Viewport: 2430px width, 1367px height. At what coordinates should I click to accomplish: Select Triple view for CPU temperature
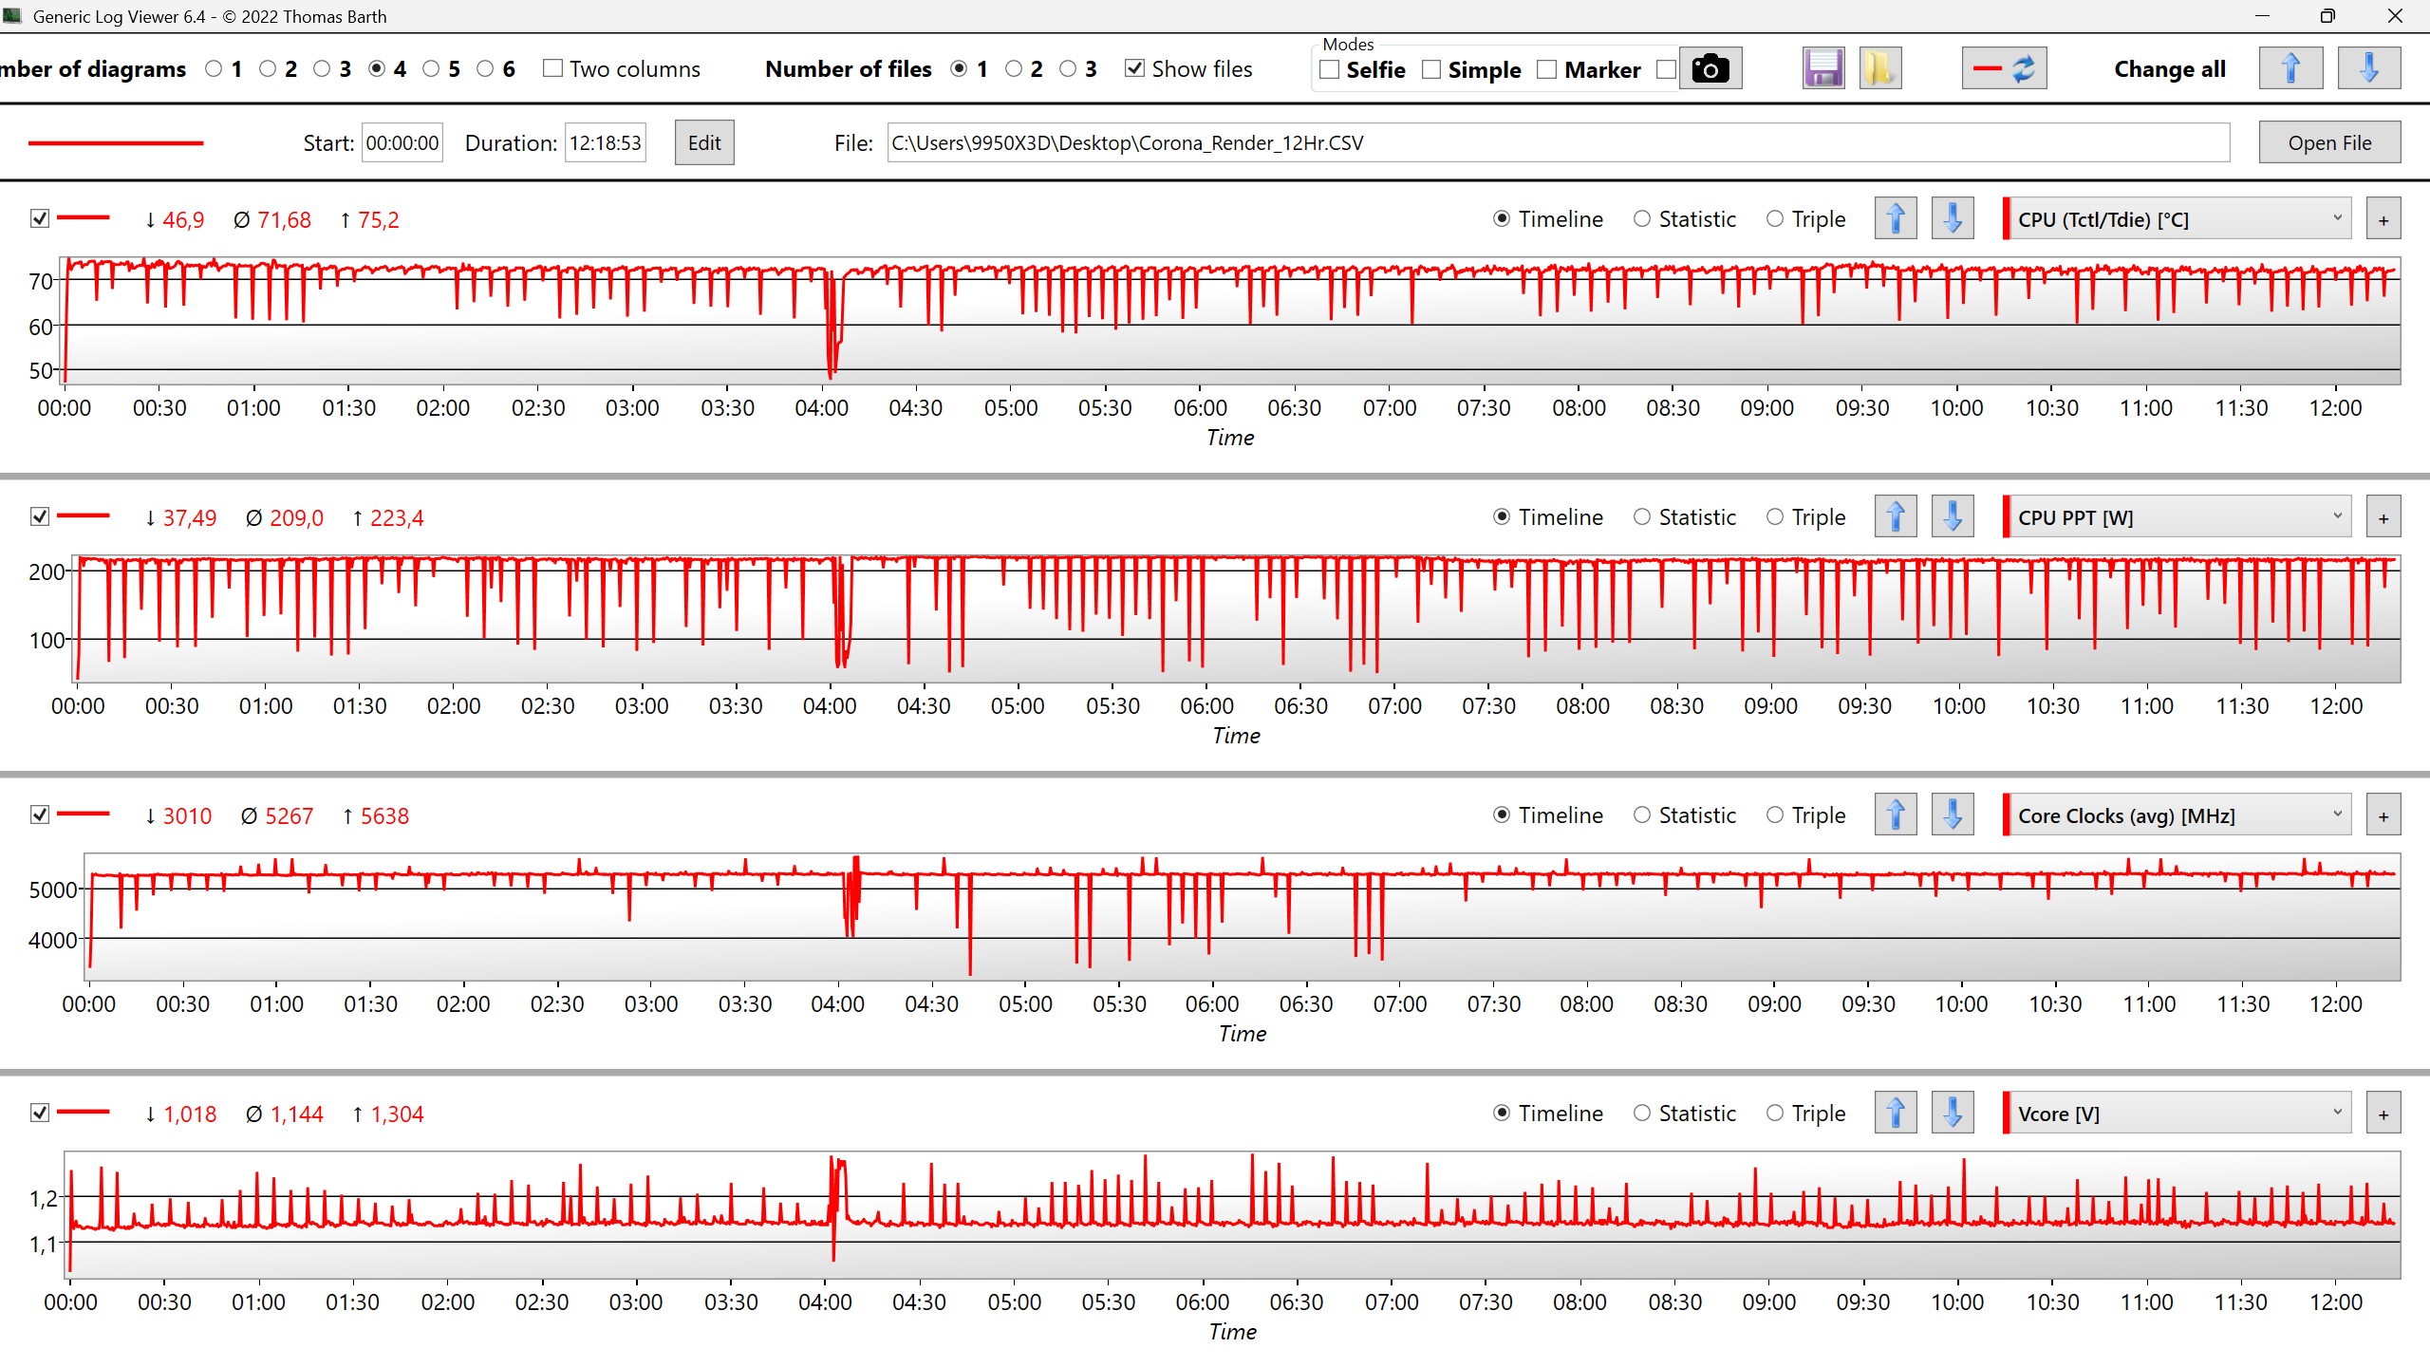pyautogui.click(x=1775, y=219)
